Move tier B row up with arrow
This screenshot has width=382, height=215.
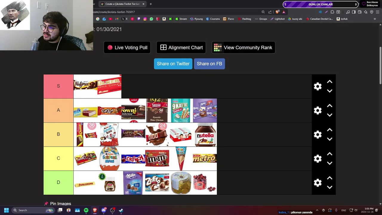[x=329, y=130]
